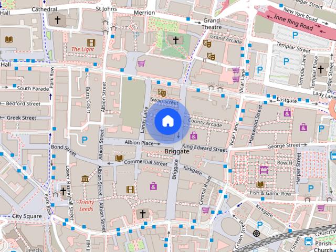Click the Briggate place label
Viewport: 336px width, 252px height.
[176, 151]
